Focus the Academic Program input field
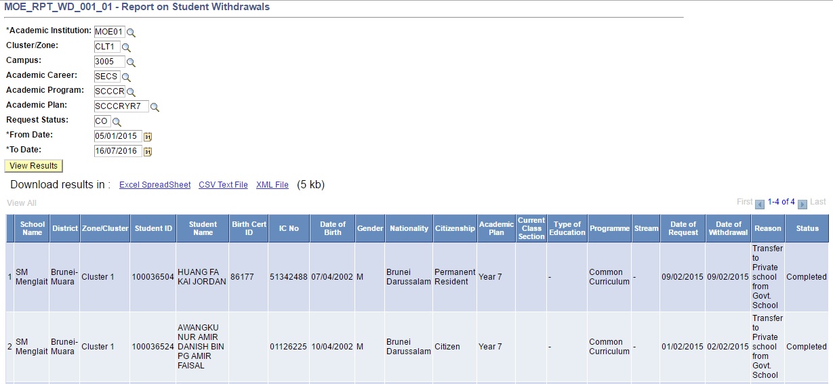Screen dimensions: 833x384 (110, 91)
